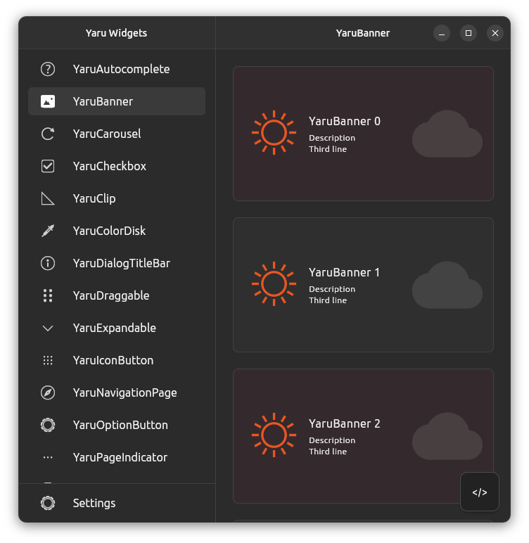Click the view source code button

click(x=480, y=492)
